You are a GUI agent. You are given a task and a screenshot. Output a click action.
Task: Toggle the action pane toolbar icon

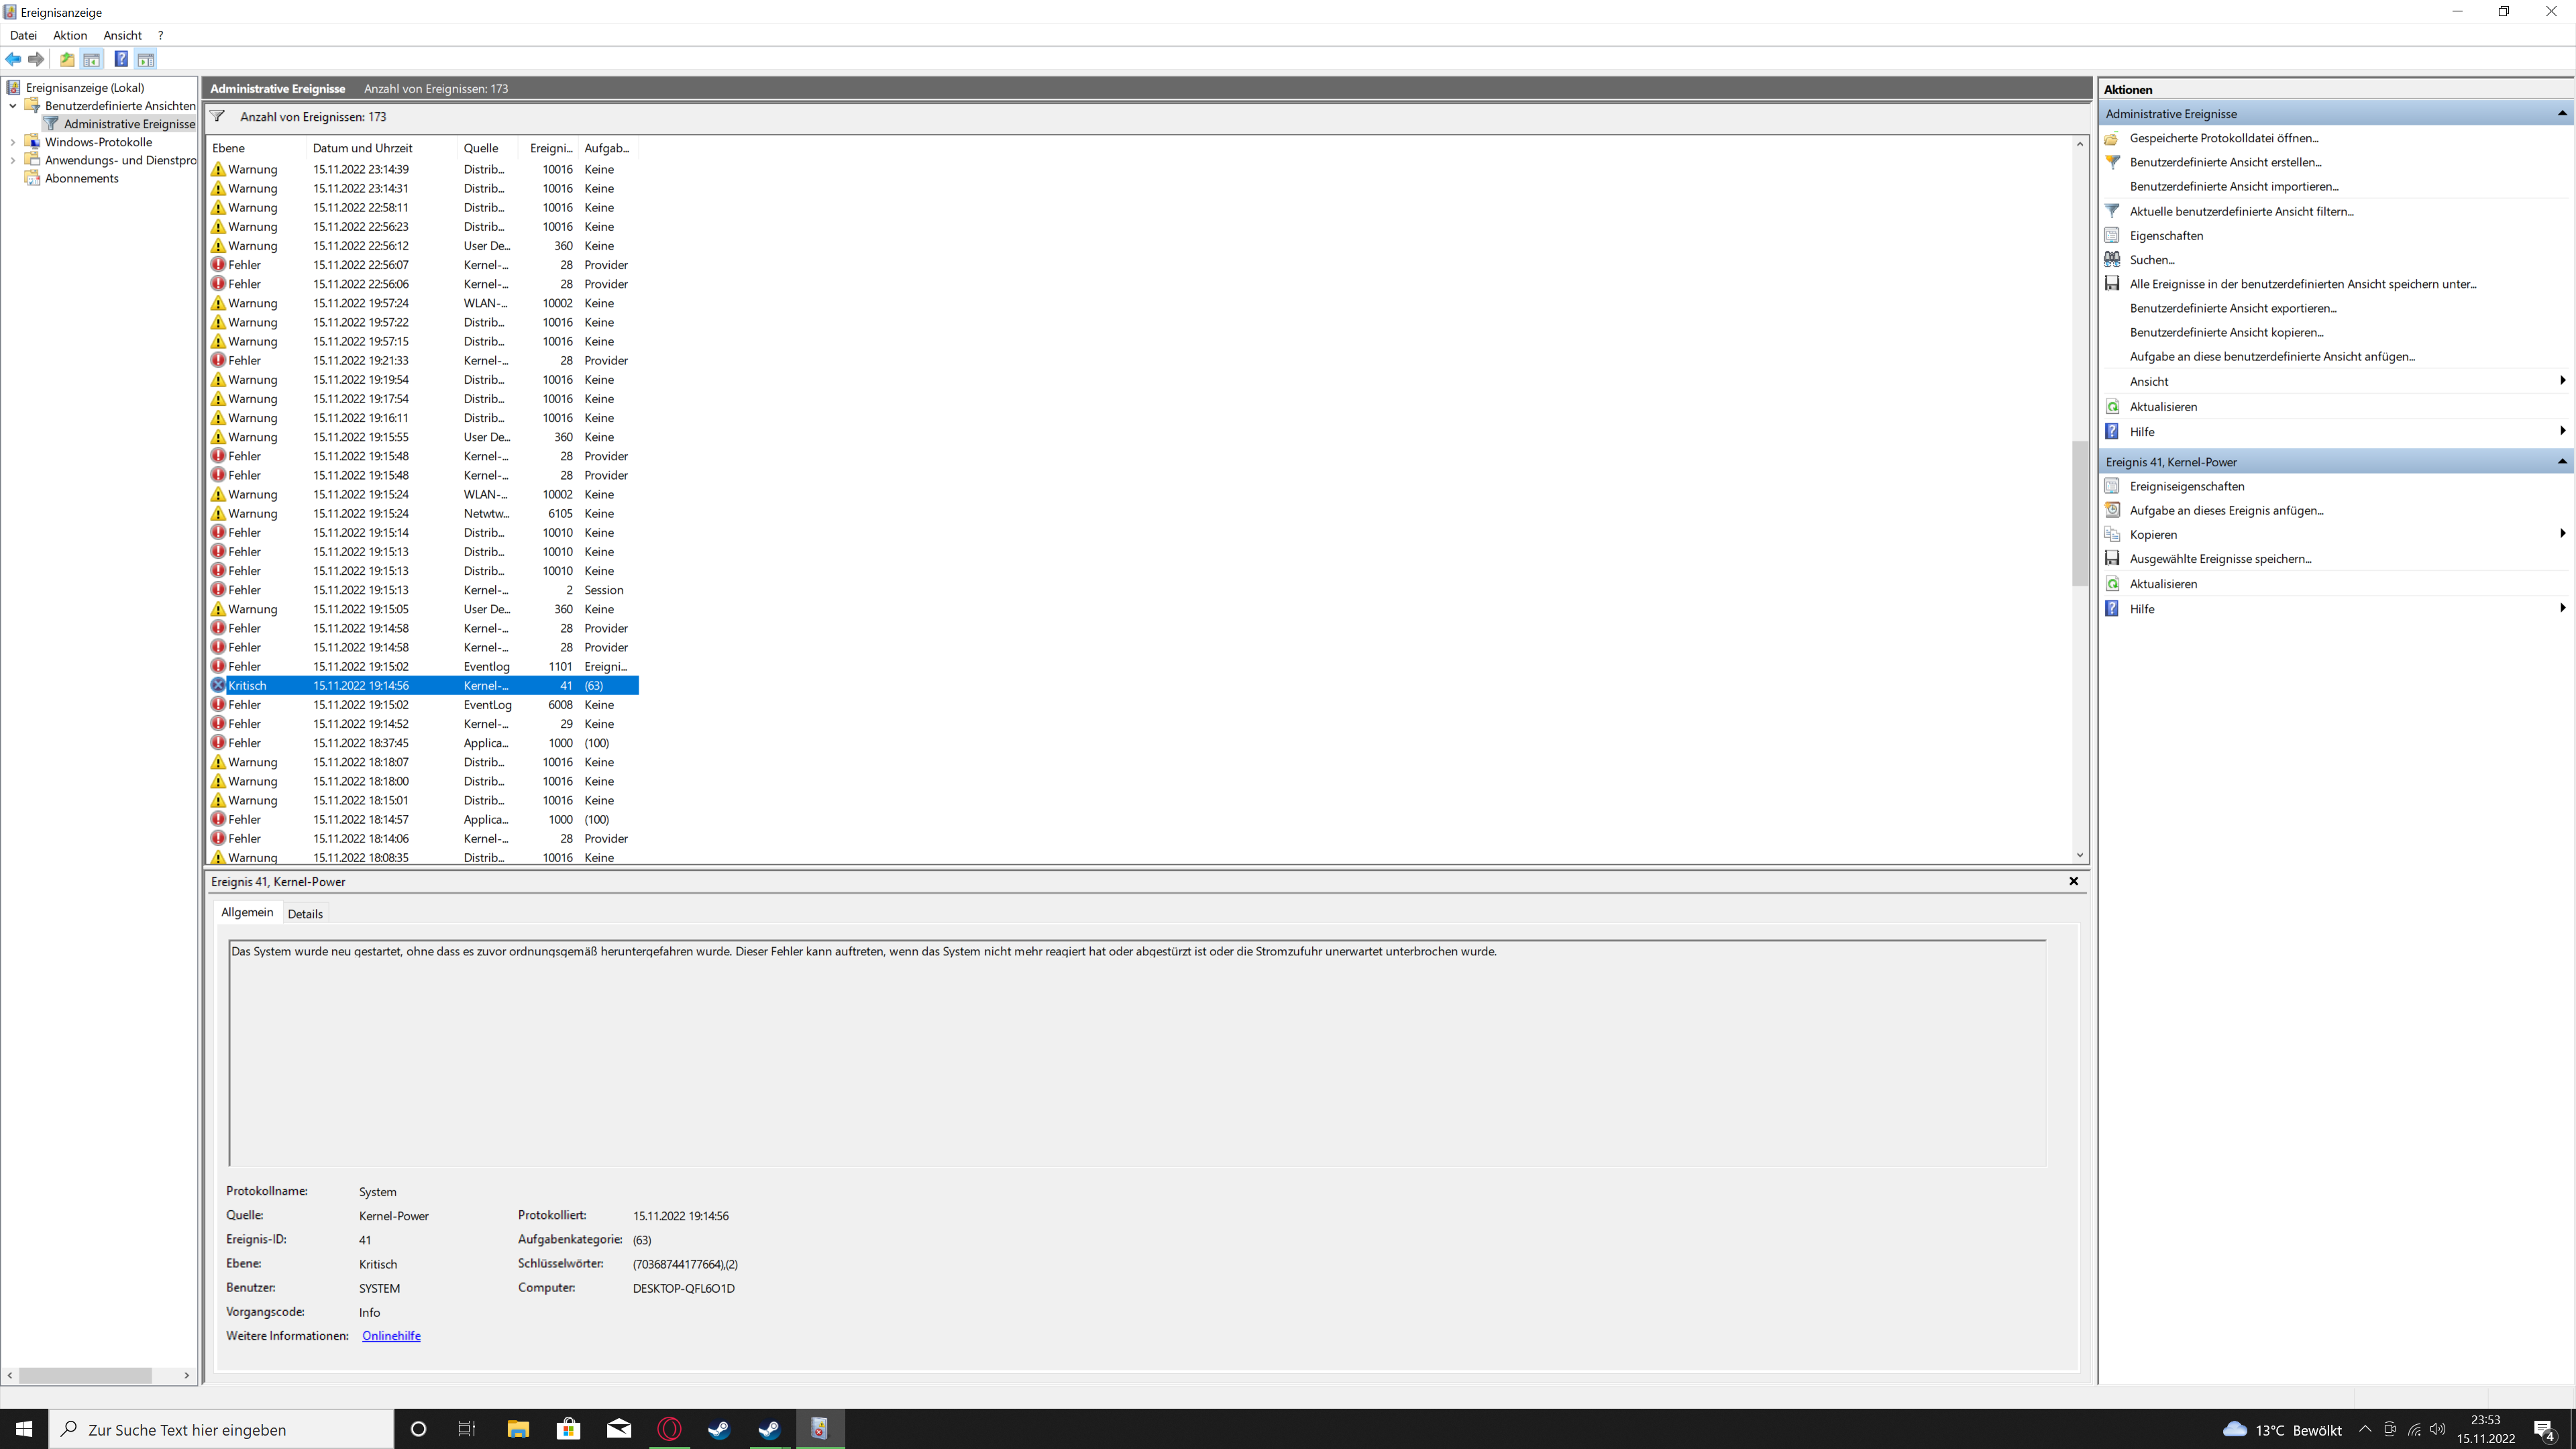click(x=146, y=59)
